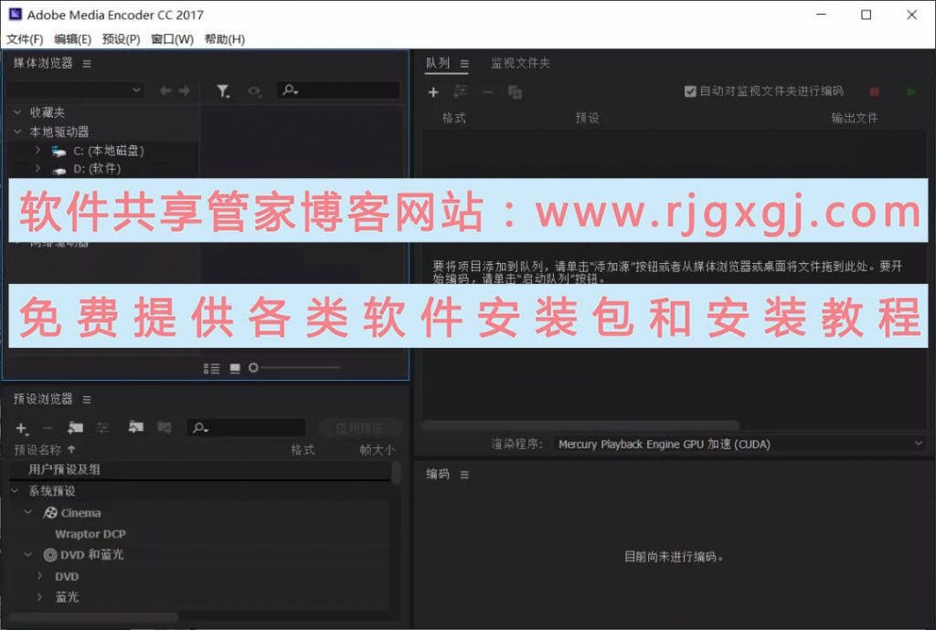936x630 pixels.
Task: Click the queue 输出文件 column header
Action: [x=855, y=118]
